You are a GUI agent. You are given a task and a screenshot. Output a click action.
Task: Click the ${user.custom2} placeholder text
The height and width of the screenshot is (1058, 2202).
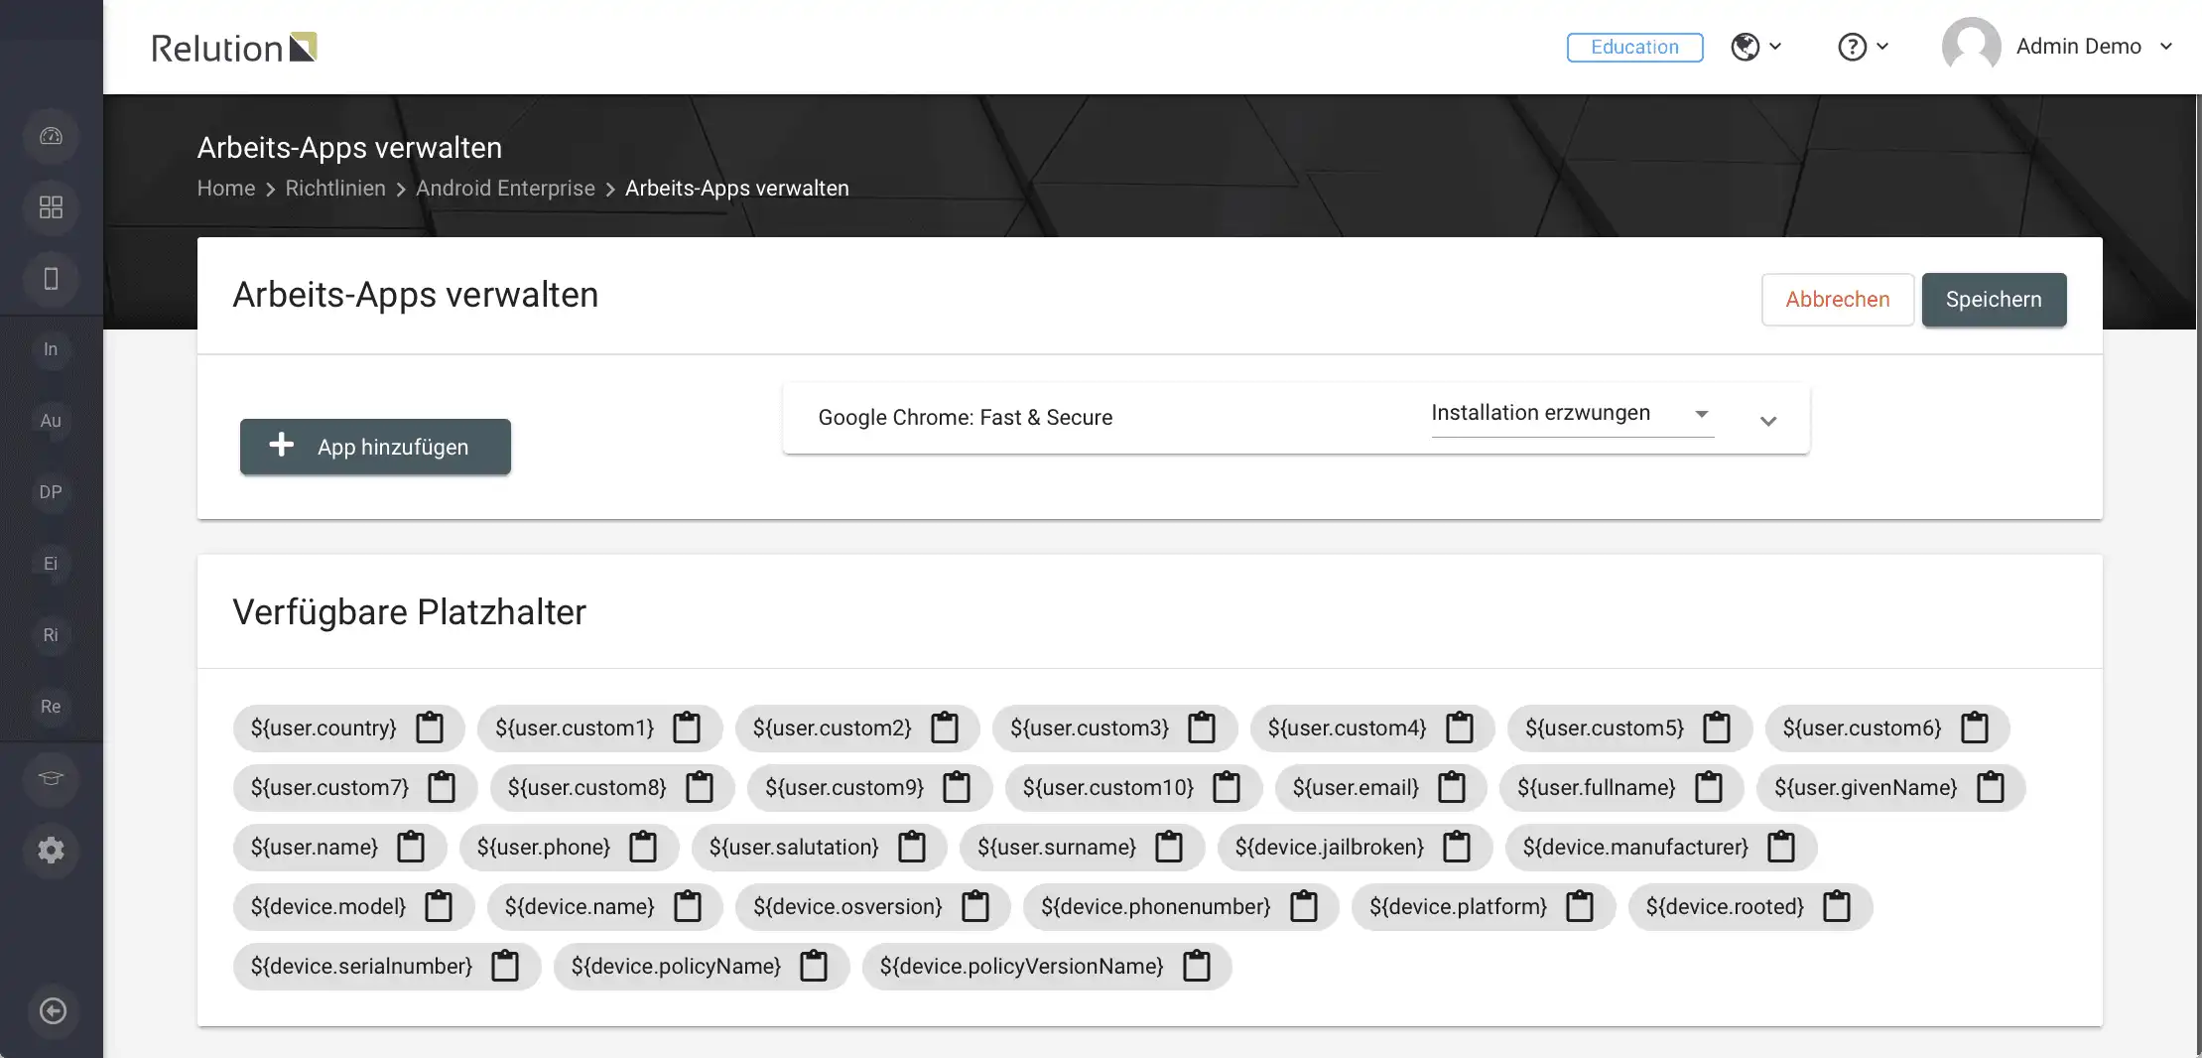[832, 728]
